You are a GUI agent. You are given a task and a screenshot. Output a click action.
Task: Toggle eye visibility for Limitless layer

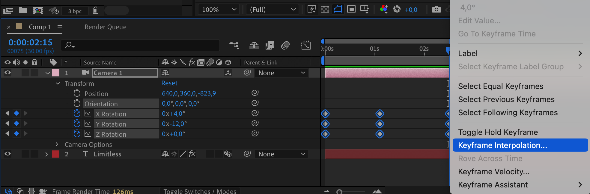coord(7,154)
